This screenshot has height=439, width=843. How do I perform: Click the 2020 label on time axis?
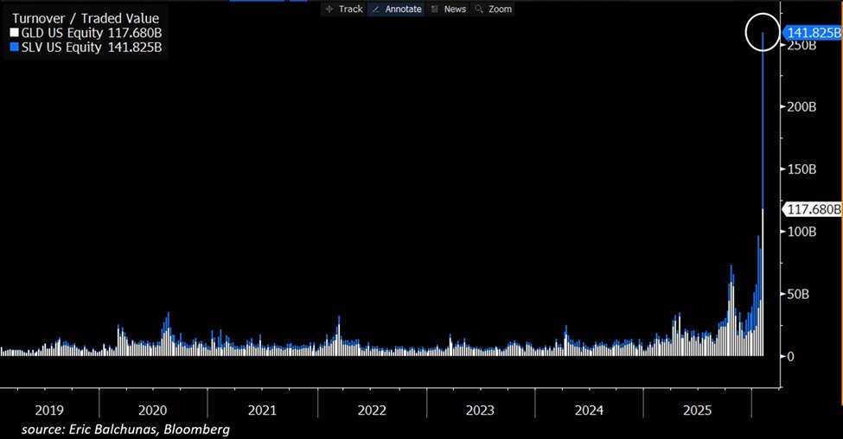(152, 410)
